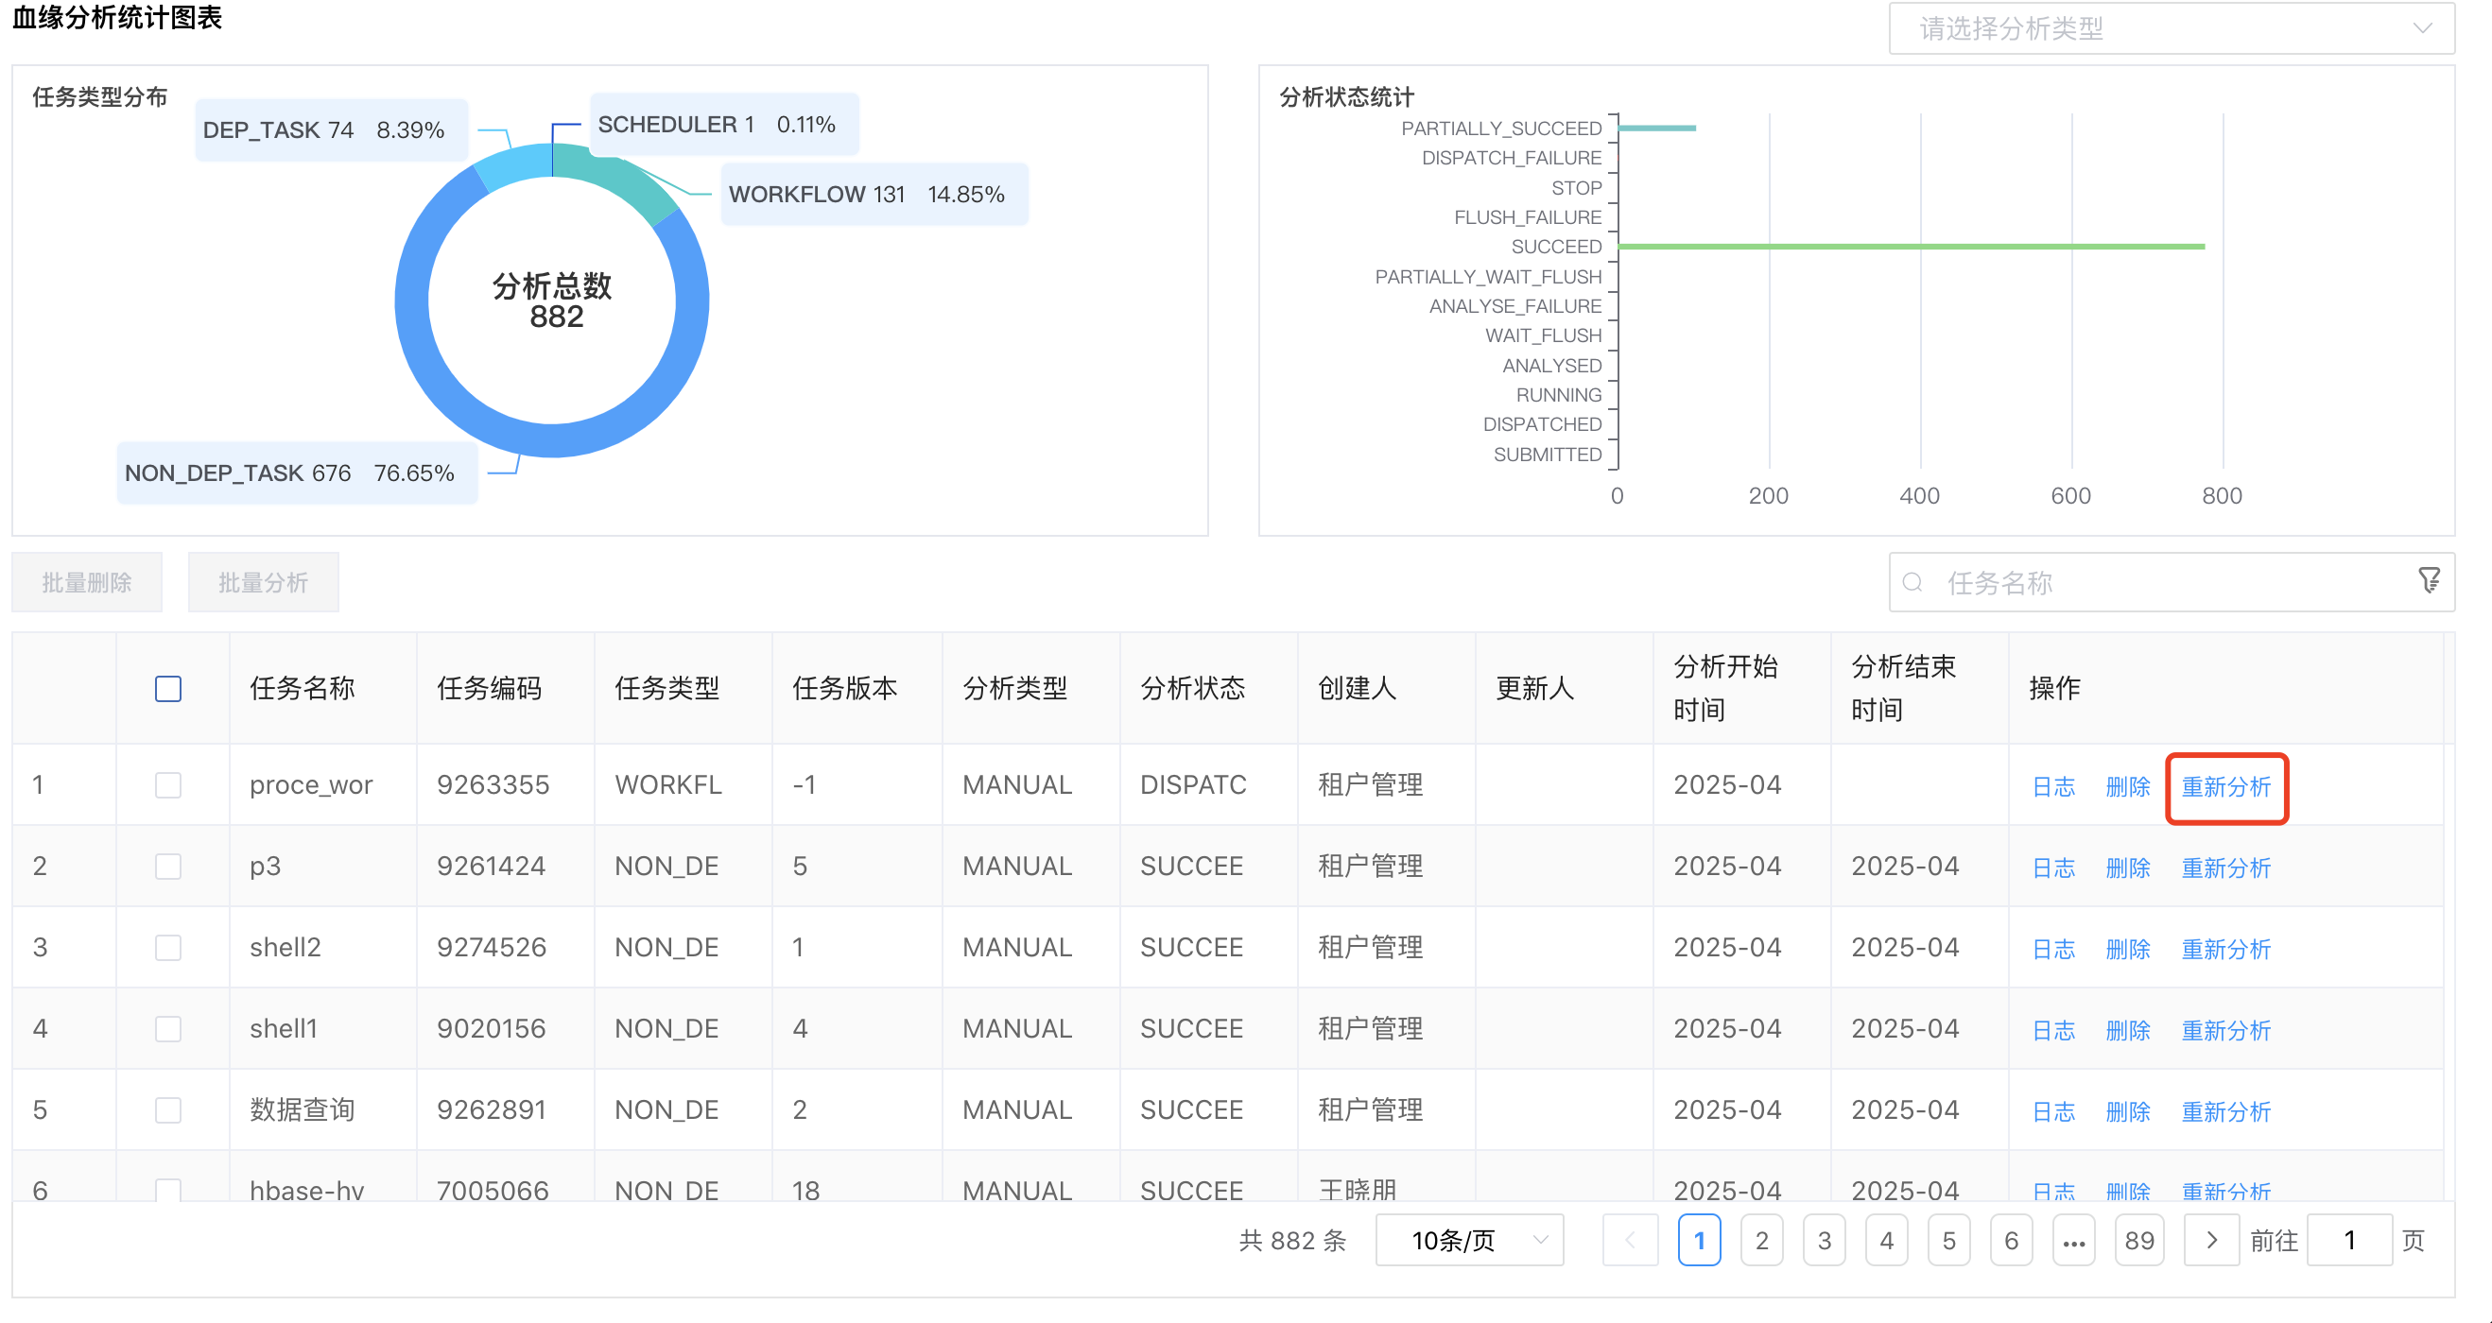Click 重新分析 on the proce_wor row
The image size is (2492, 1323).
click(x=2226, y=787)
